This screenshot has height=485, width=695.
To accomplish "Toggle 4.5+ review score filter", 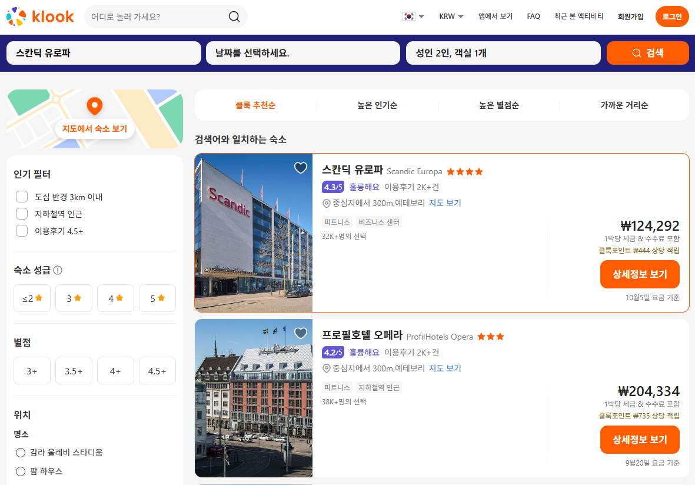I will (157, 371).
